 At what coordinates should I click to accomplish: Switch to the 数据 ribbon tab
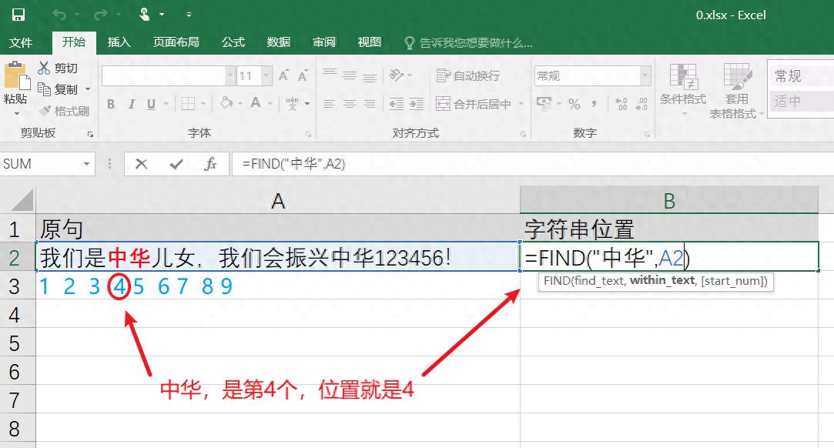pyautogui.click(x=279, y=42)
